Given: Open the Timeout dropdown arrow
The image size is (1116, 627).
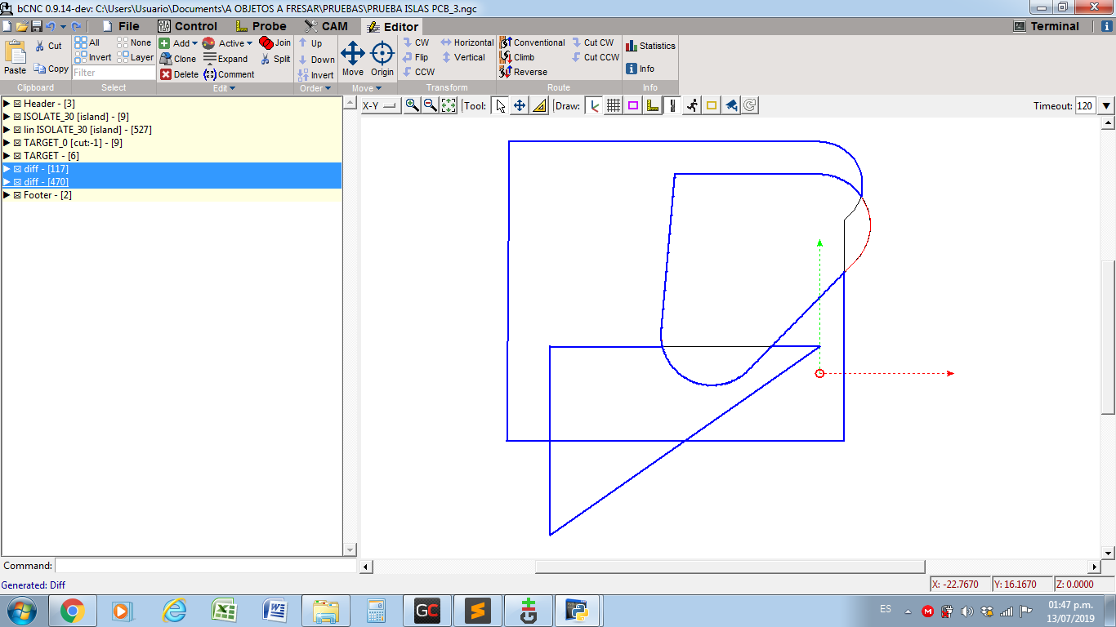Looking at the screenshot, I should click(1106, 106).
